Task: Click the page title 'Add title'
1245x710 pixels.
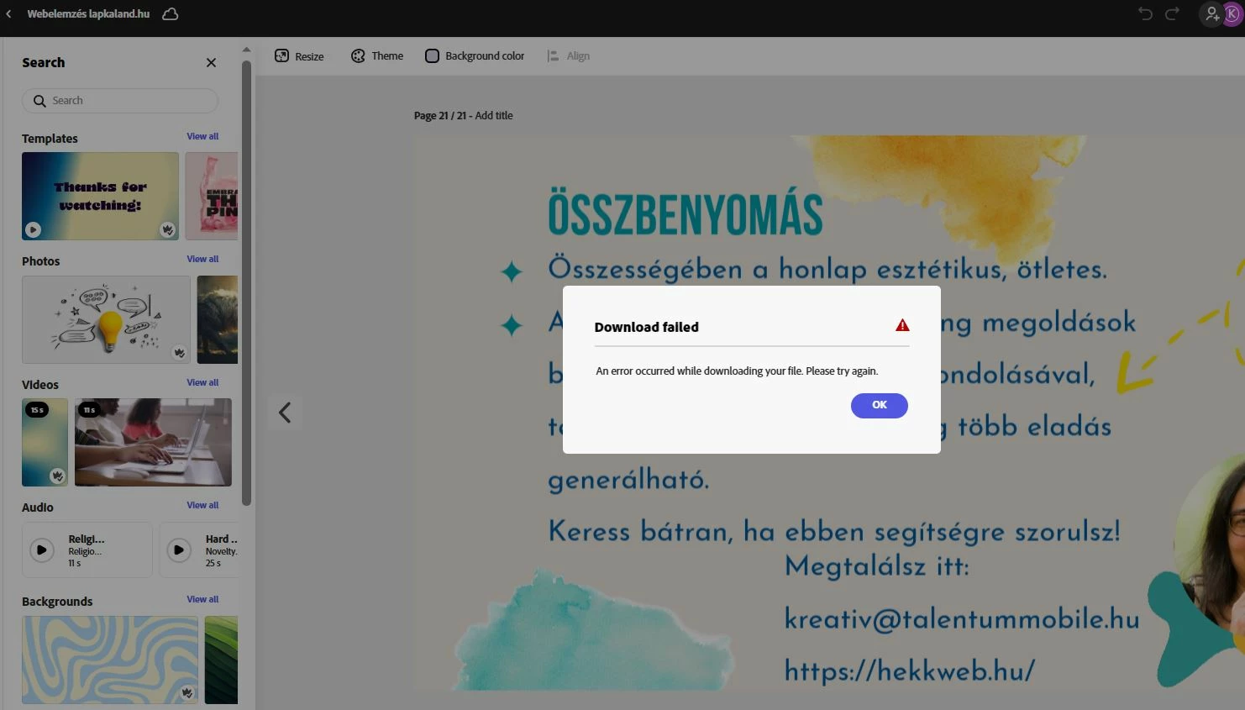Action: [494, 116]
